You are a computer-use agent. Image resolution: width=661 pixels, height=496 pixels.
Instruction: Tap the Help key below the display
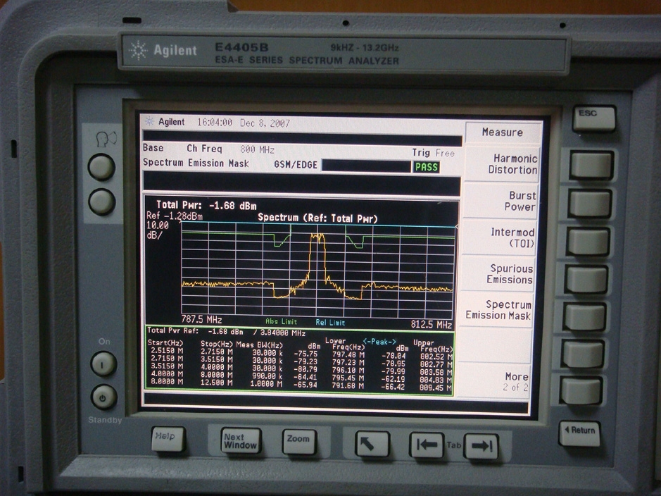(168, 439)
